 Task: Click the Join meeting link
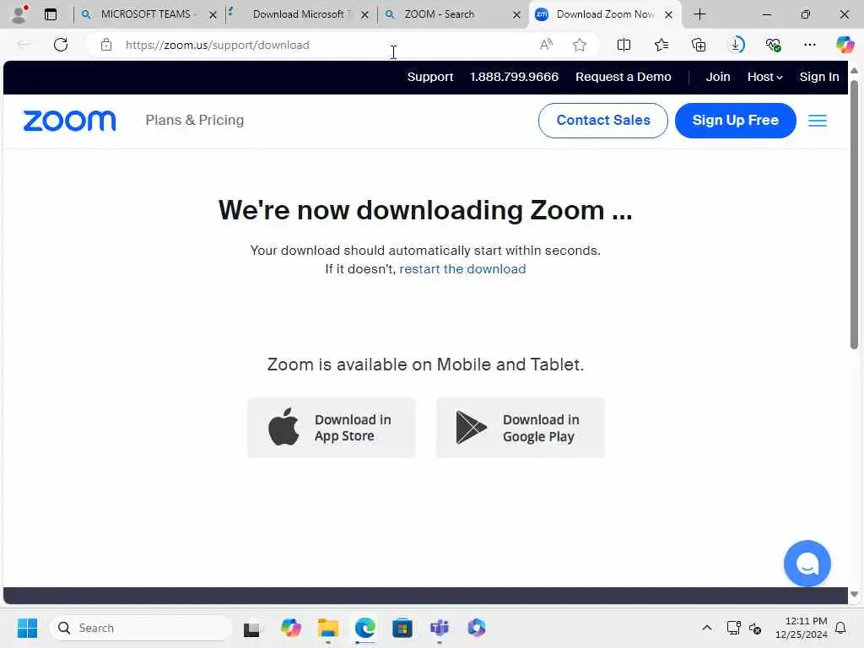coord(718,77)
